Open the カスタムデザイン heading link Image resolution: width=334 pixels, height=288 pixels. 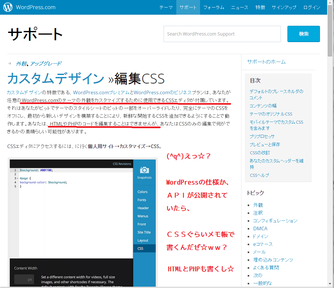(56, 78)
